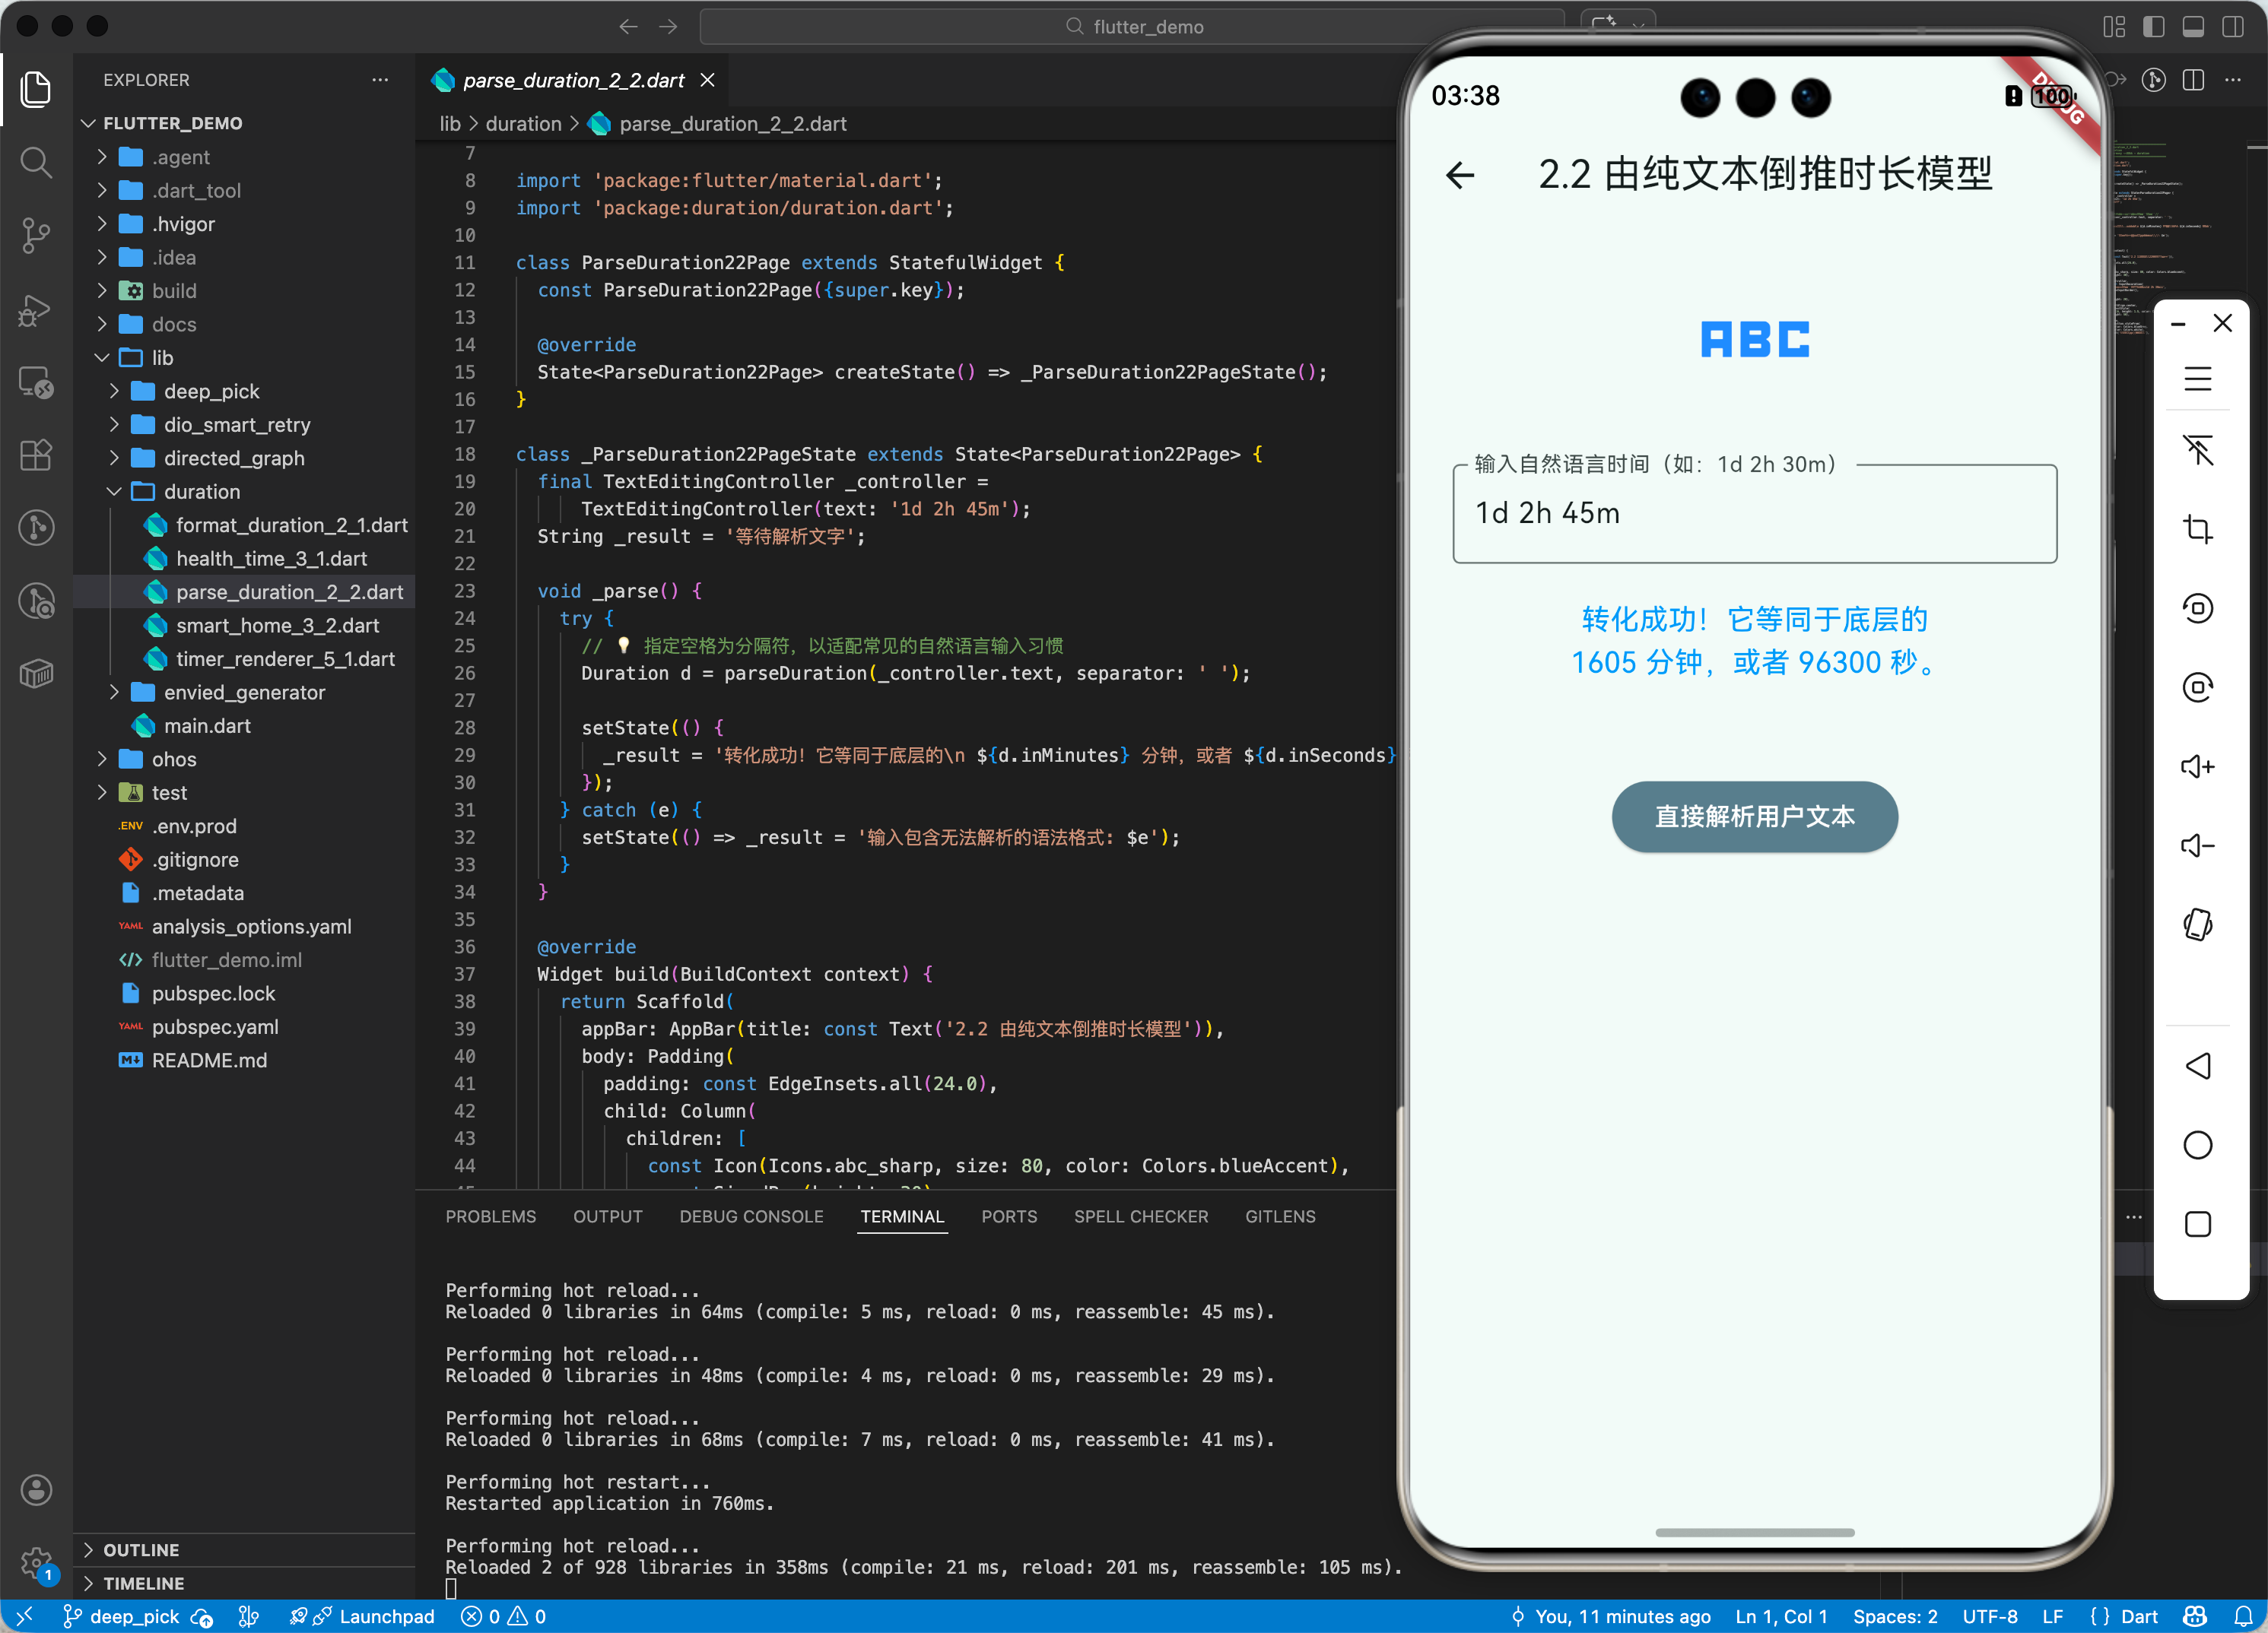This screenshot has height=1633, width=2268.
Task: Switch to the DEBUG CONSOLE tab
Action: [751, 1216]
